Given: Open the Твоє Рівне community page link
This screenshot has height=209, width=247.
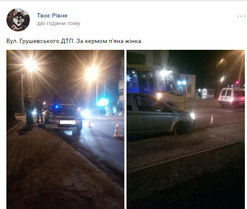Looking at the screenshot, I should pyautogui.click(x=52, y=15).
